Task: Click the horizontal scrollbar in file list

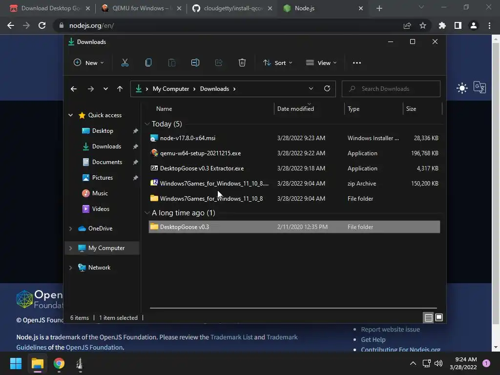Action: [293, 308]
